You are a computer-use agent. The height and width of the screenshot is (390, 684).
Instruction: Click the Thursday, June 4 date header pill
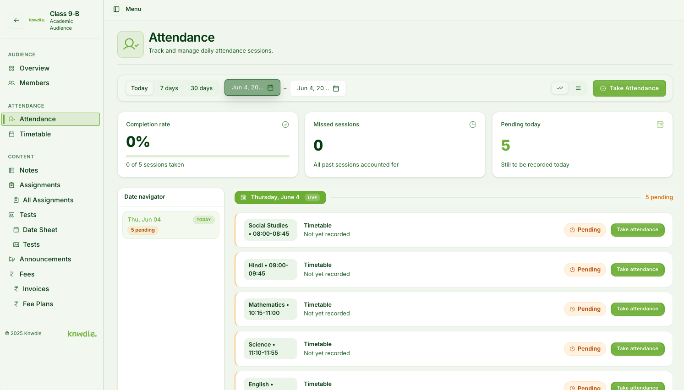(280, 197)
